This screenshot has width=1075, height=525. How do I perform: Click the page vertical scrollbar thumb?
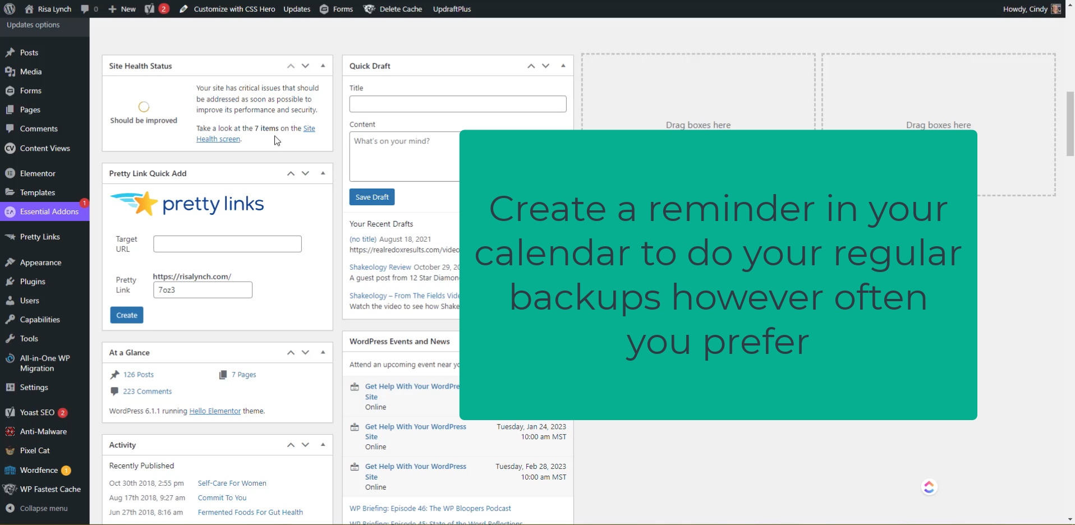click(x=1070, y=123)
